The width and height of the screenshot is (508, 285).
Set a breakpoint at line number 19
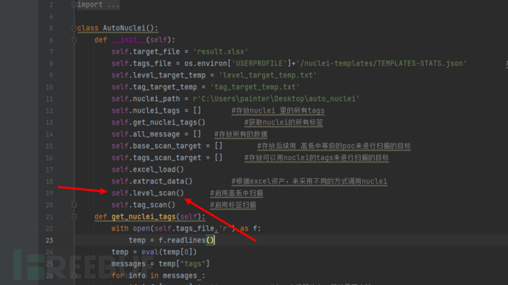coord(49,193)
